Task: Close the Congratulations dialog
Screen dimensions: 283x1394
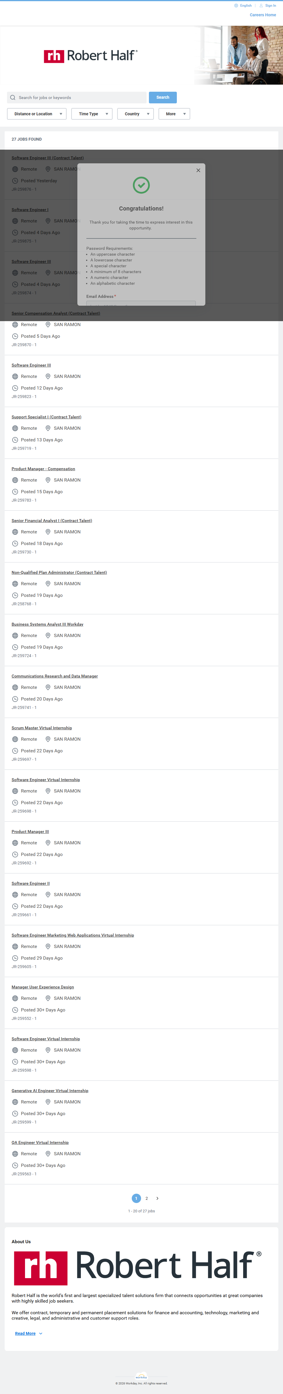Action: (x=198, y=170)
